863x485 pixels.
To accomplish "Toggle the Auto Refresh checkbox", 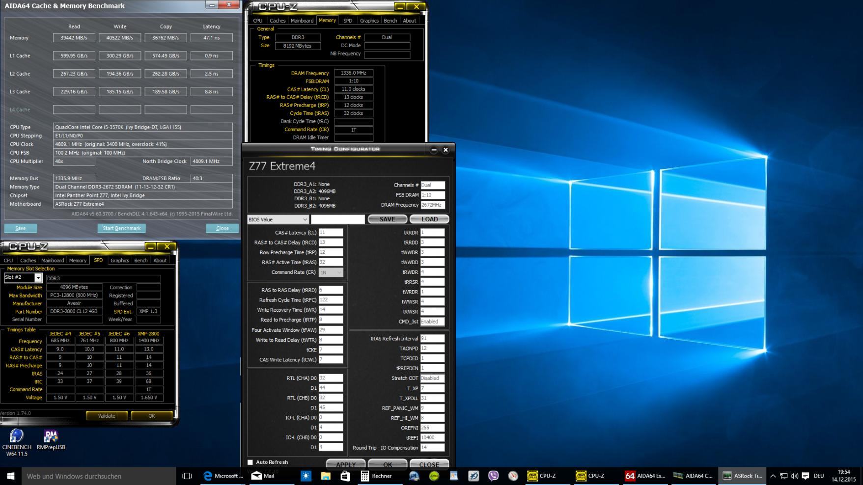I will tap(250, 462).
